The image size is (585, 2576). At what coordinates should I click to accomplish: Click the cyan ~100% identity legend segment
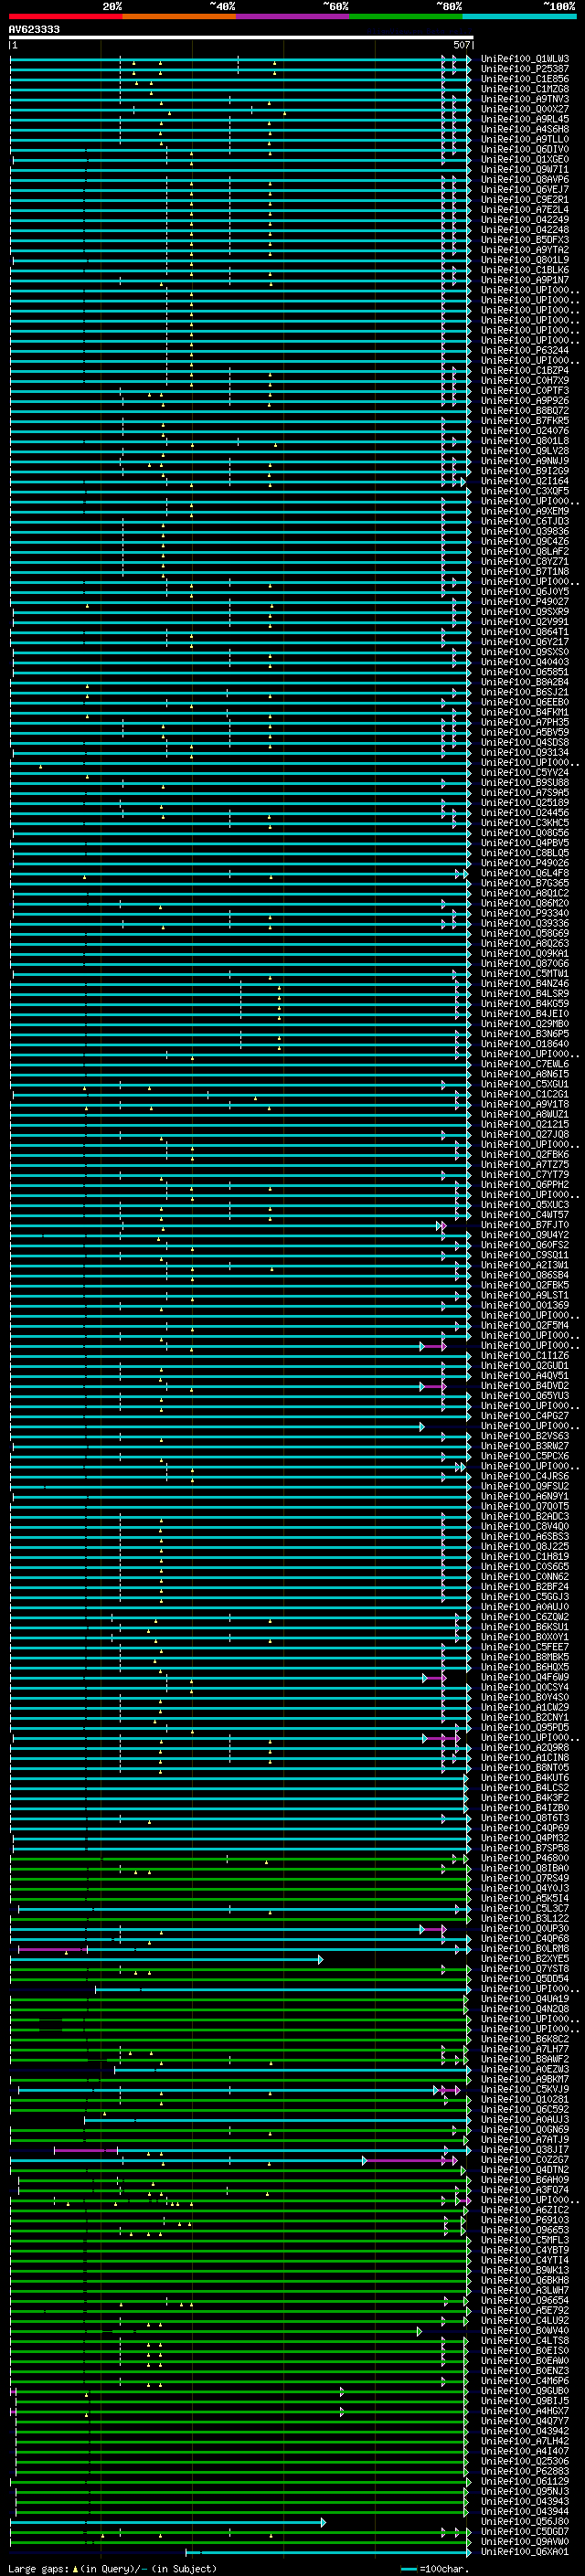tap(519, 16)
